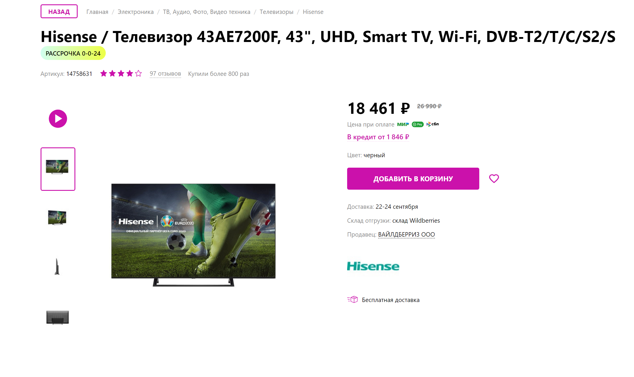634x377 pixels.
Task: Click the НАЗАД back button
Action: pyautogui.click(x=59, y=12)
